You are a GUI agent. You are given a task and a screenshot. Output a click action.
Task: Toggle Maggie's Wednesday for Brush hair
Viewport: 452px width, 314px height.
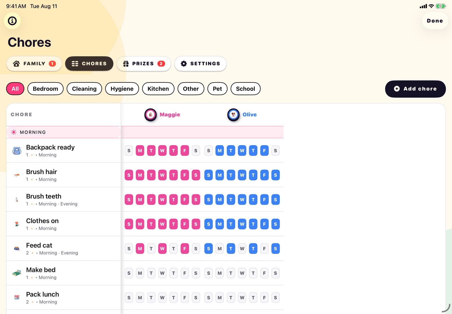(162, 175)
